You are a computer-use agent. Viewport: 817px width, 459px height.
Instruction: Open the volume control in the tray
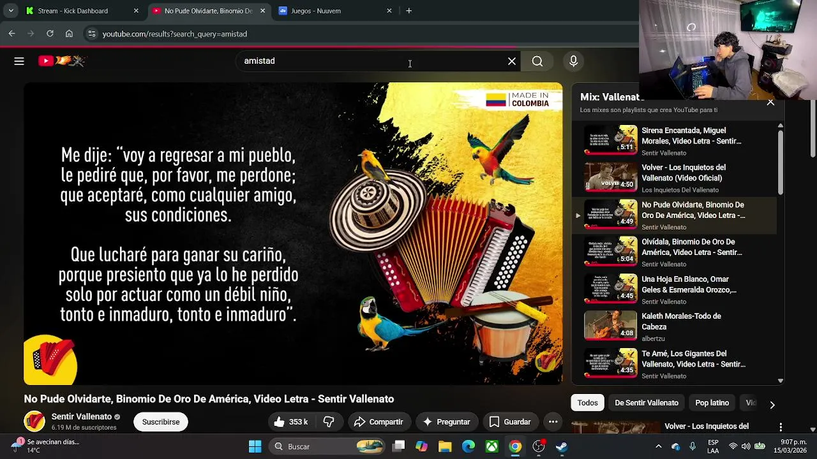746,446
